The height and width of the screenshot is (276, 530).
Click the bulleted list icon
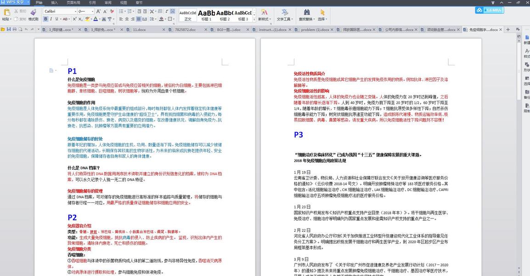click(121, 11)
